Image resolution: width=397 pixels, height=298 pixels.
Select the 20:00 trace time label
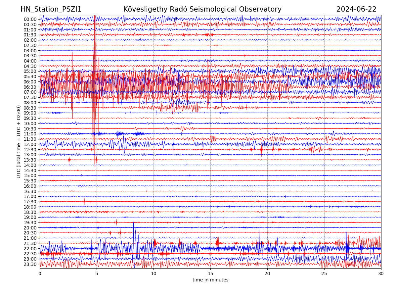coord(30,228)
